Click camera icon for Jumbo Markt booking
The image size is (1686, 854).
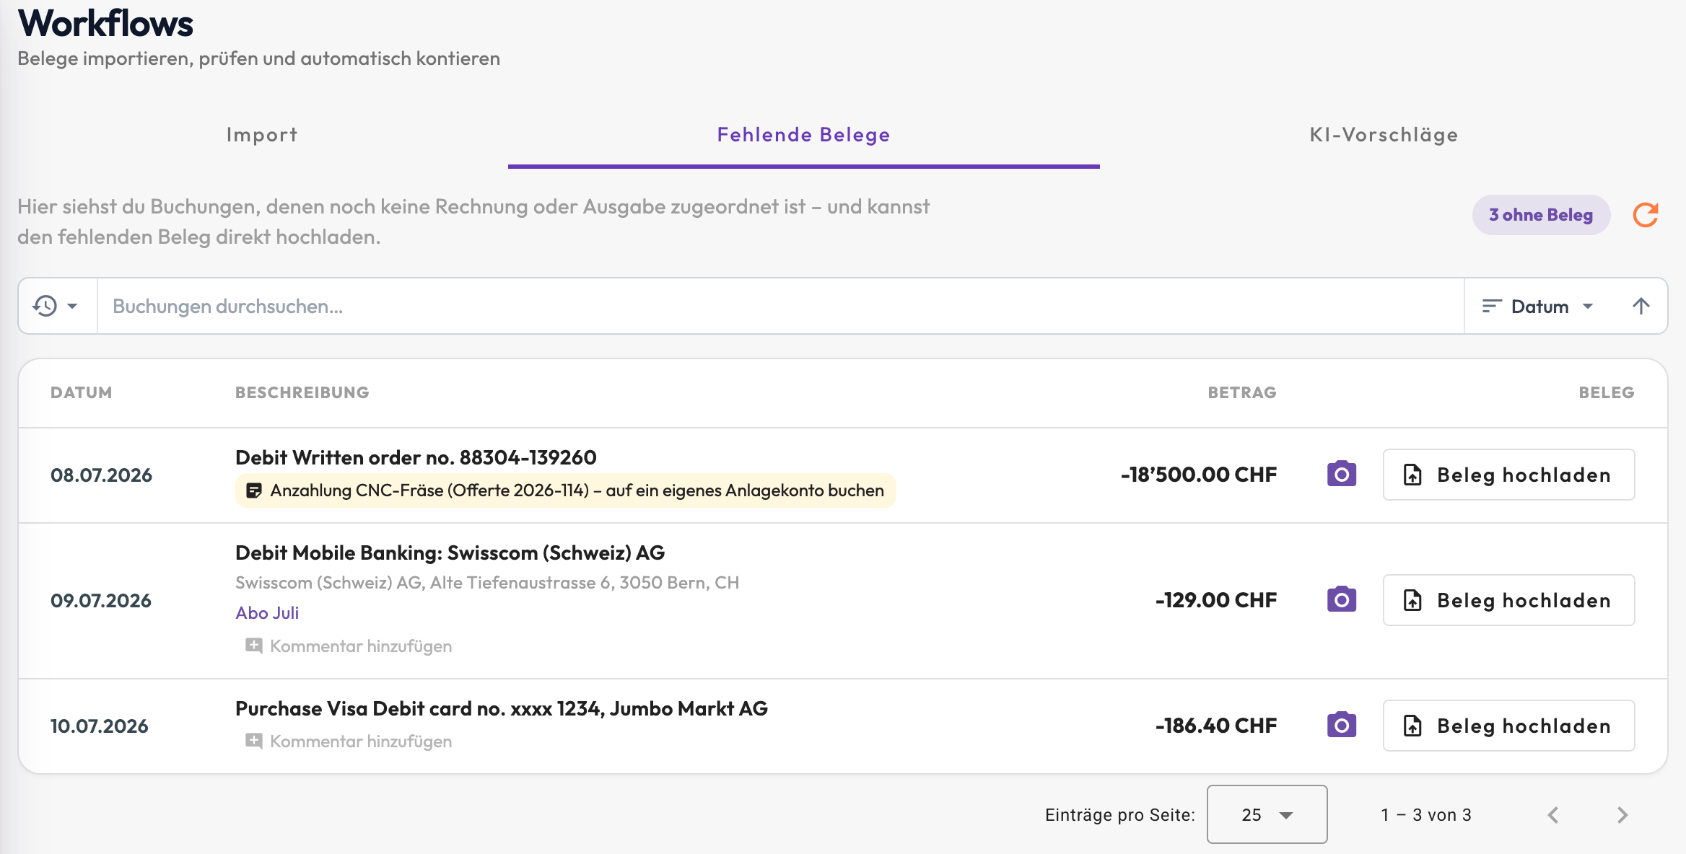1342,725
